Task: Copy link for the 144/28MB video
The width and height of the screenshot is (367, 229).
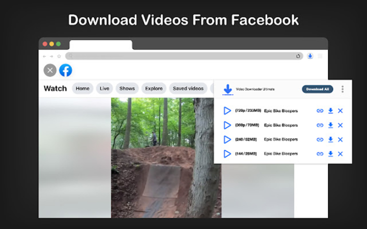Action: click(x=319, y=154)
